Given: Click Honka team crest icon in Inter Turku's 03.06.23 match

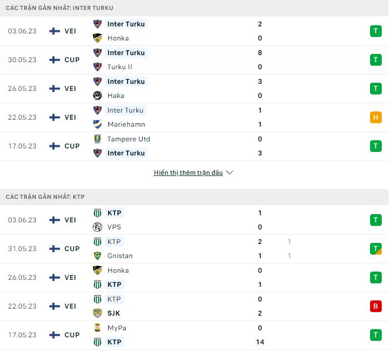Looking at the screenshot, I should 97,38.
